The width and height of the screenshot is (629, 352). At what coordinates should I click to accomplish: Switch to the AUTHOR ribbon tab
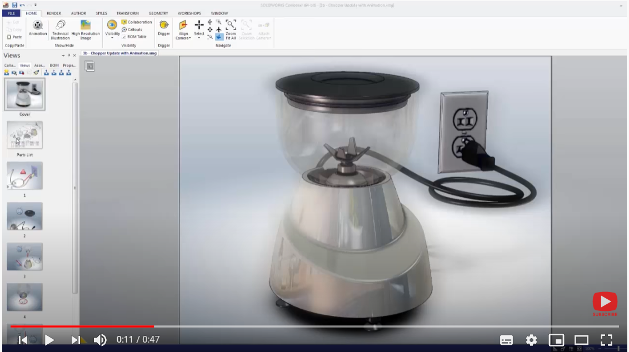coord(78,13)
